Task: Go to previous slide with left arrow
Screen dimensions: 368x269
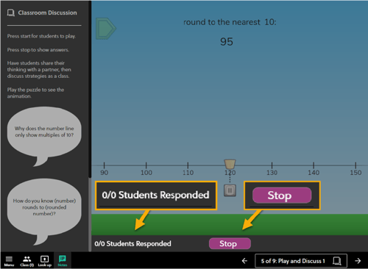Action: 244,261
